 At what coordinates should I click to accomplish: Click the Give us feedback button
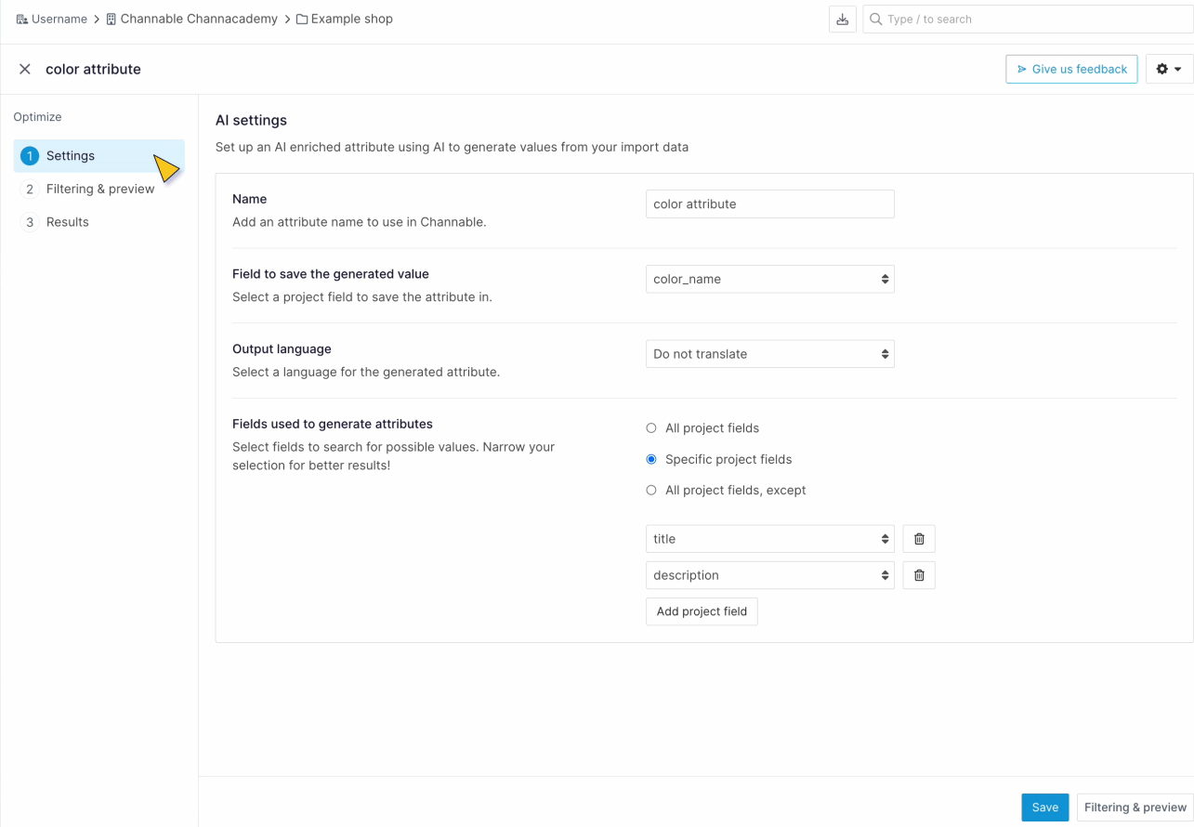coord(1070,69)
